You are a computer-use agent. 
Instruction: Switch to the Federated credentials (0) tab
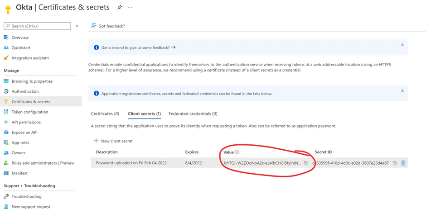point(193,114)
